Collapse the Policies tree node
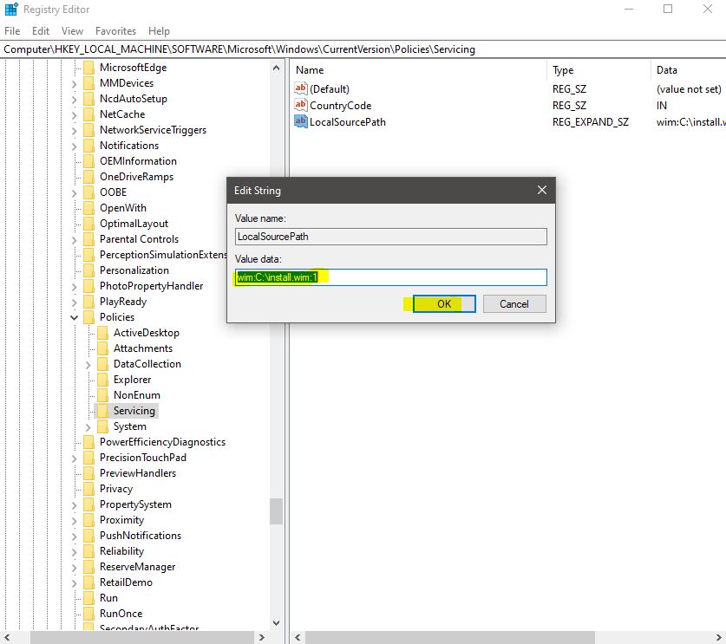726x644 pixels. [75, 317]
